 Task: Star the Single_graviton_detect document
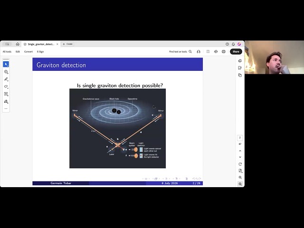point(25,44)
